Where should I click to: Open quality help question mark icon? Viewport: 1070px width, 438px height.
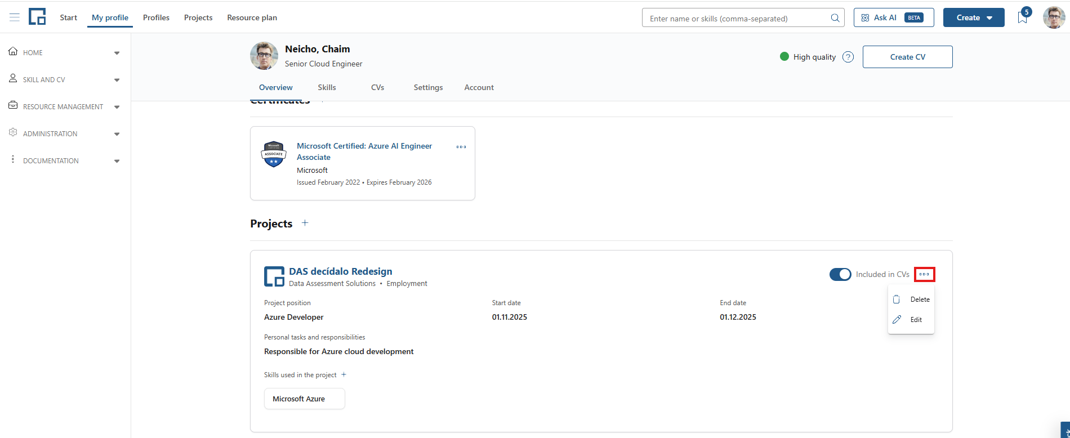point(848,57)
